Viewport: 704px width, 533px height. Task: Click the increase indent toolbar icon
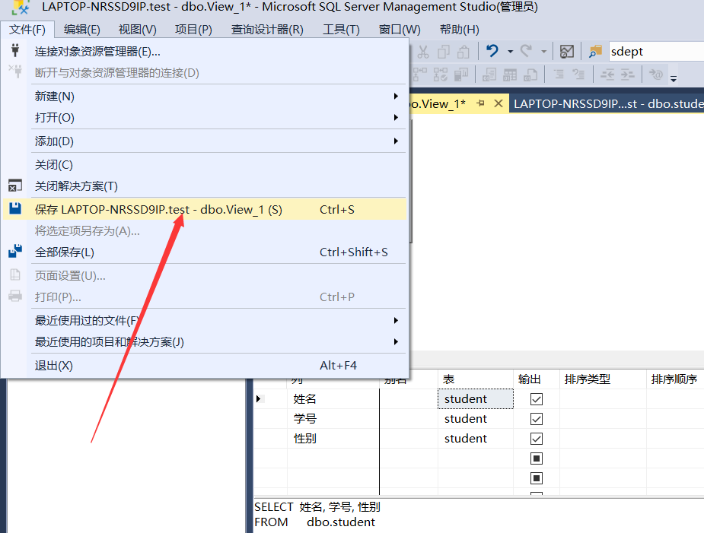[x=628, y=74]
